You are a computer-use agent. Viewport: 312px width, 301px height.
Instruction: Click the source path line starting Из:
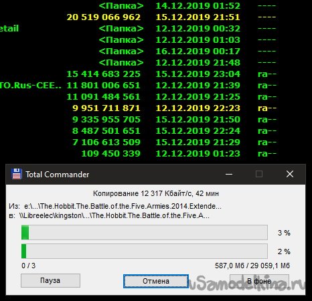[115, 206]
